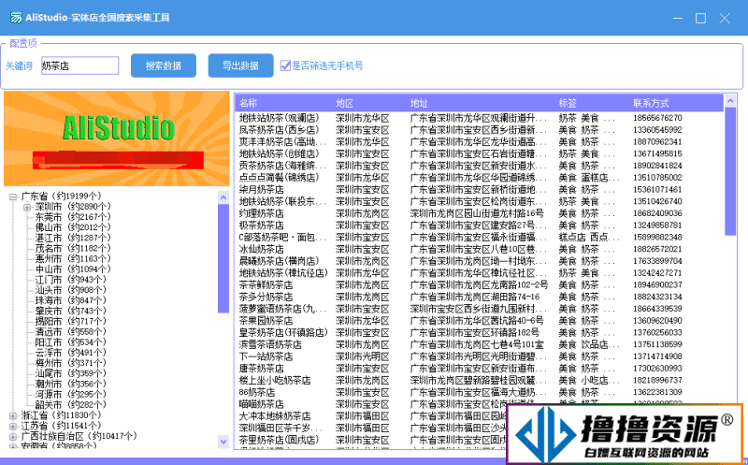Select 江门市 in the region tree
The height and width of the screenshot is (465, 748).
tap(71, 280)
